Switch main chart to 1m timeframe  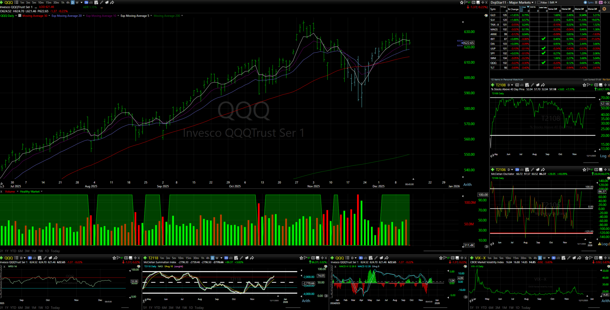point(22,3)
